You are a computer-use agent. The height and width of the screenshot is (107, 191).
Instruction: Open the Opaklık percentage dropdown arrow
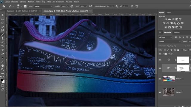tap(68, 6)
